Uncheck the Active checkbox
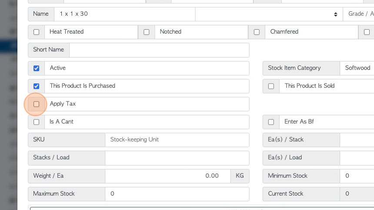Image resolution: width=374 pixels, height=210 pixels. pos(36,68)
